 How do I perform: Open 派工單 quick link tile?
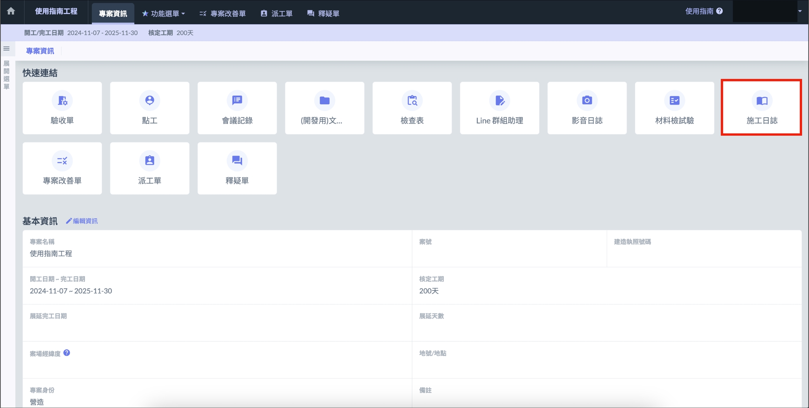[x=150, y=169]
